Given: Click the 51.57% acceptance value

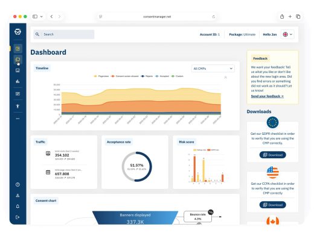Looking at the screenshot, I should (x=136, y=166).
